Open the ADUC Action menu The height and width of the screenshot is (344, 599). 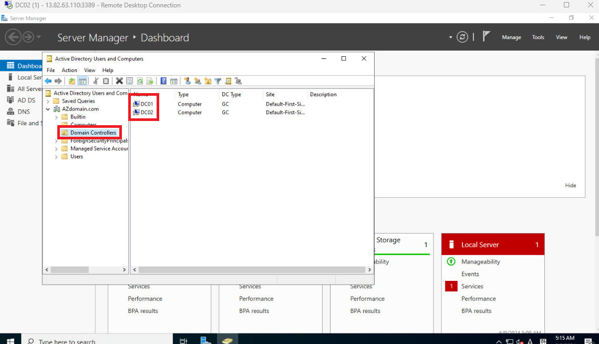(x=69, y=70)
